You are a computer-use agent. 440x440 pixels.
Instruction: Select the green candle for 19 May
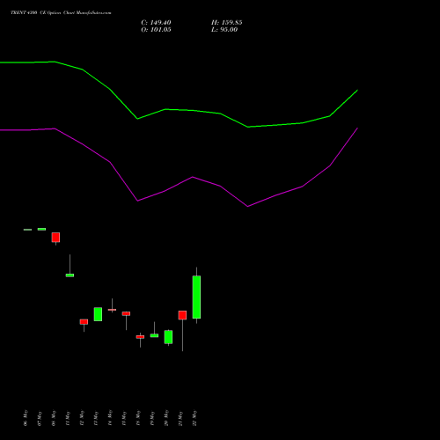coord(154,335)
